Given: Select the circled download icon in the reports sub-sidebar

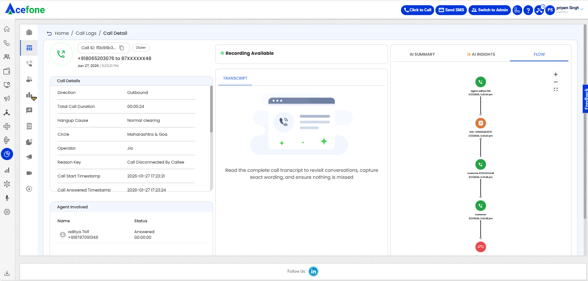Looking at the screenshot, I should (29, 189).
